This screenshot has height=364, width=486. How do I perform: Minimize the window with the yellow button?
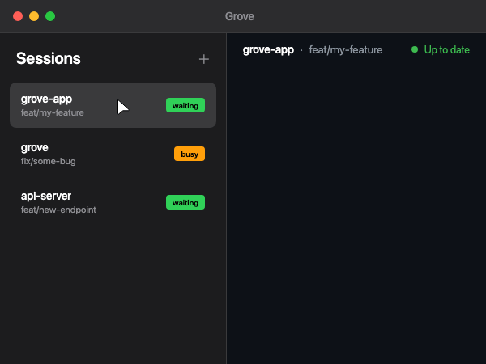coord(34,16)
